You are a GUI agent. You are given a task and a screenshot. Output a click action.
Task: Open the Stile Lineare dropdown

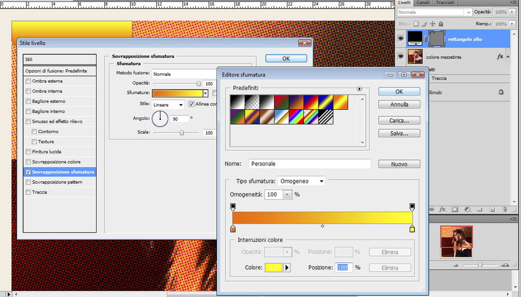point(168,105)
